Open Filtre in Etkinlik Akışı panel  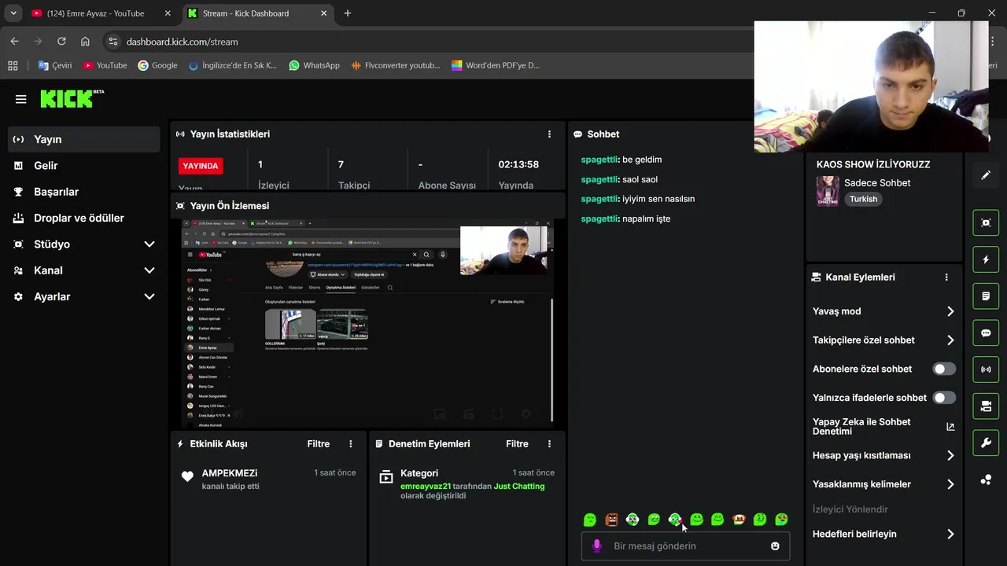[319, 444]
